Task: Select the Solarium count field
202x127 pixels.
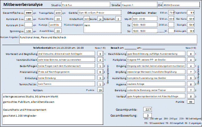Action: (x=117, y=19)
